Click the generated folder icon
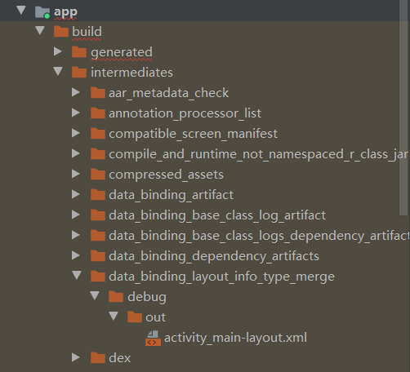 [79, 51]
